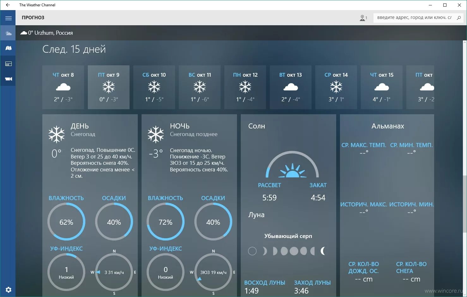Click the new moon phase icon
This screenshot has width=467, height=297.
(x=252, y=251)
